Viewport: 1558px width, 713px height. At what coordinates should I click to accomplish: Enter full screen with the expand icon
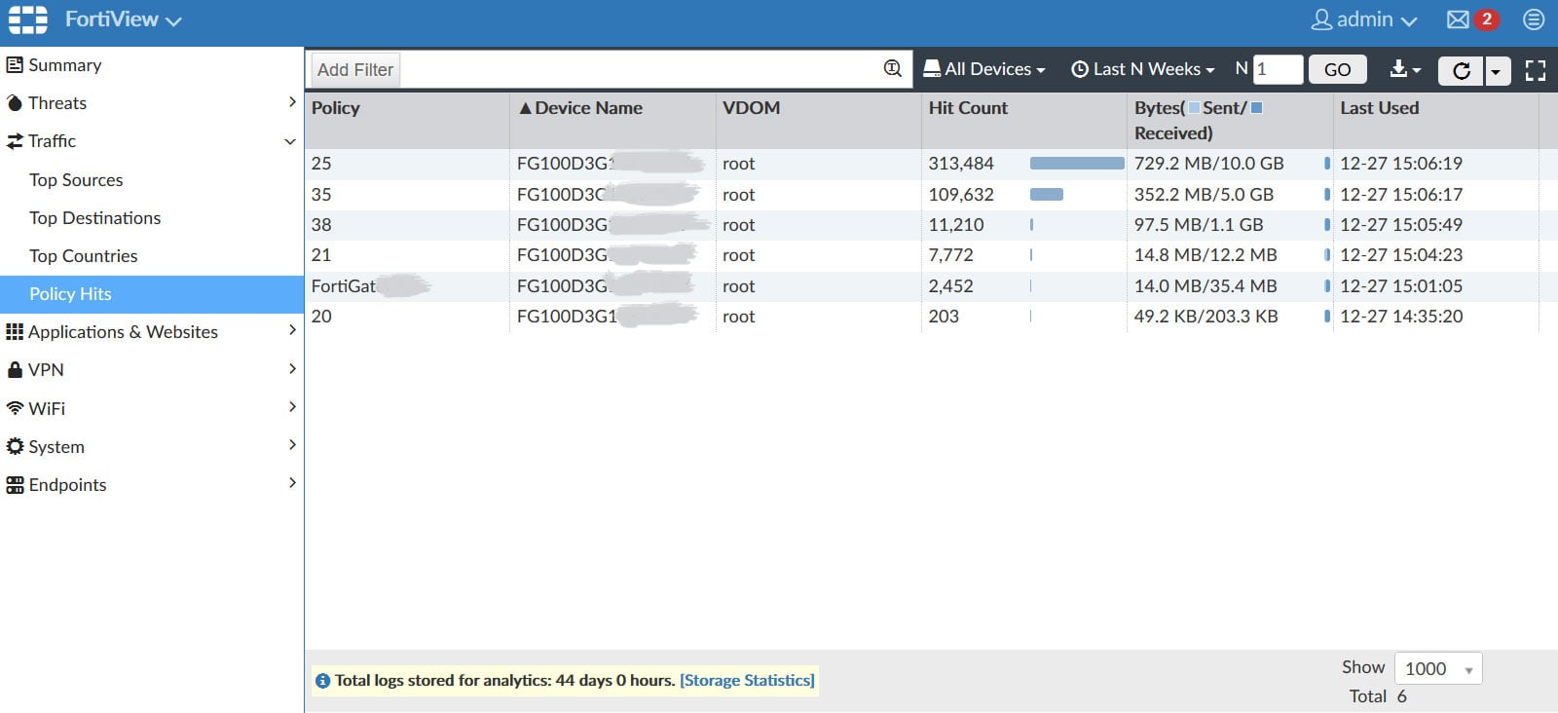1536,70
